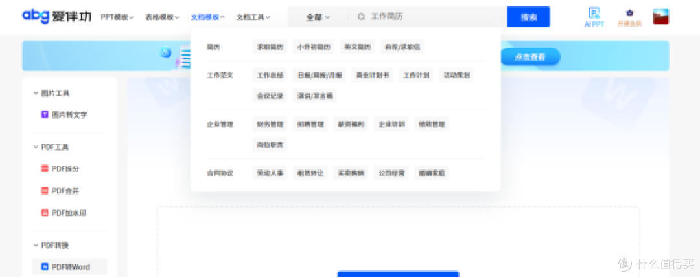Choose 租赁转让 under 合同协议
700x278 pixels.
310,173
